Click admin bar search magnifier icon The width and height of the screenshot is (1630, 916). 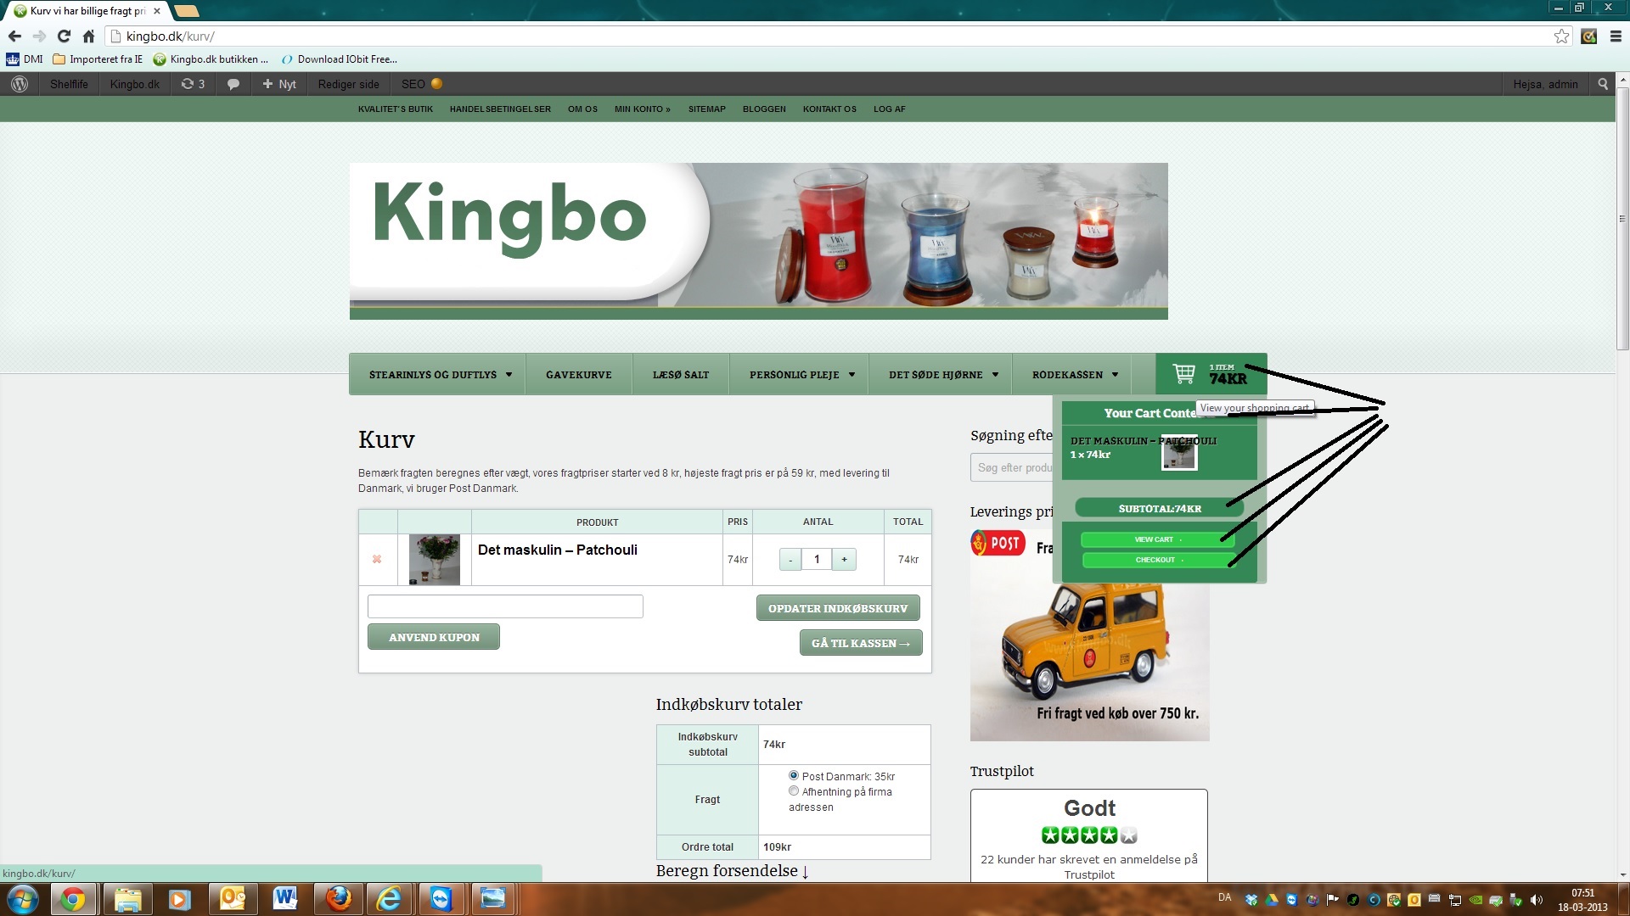click(1603, 84)
